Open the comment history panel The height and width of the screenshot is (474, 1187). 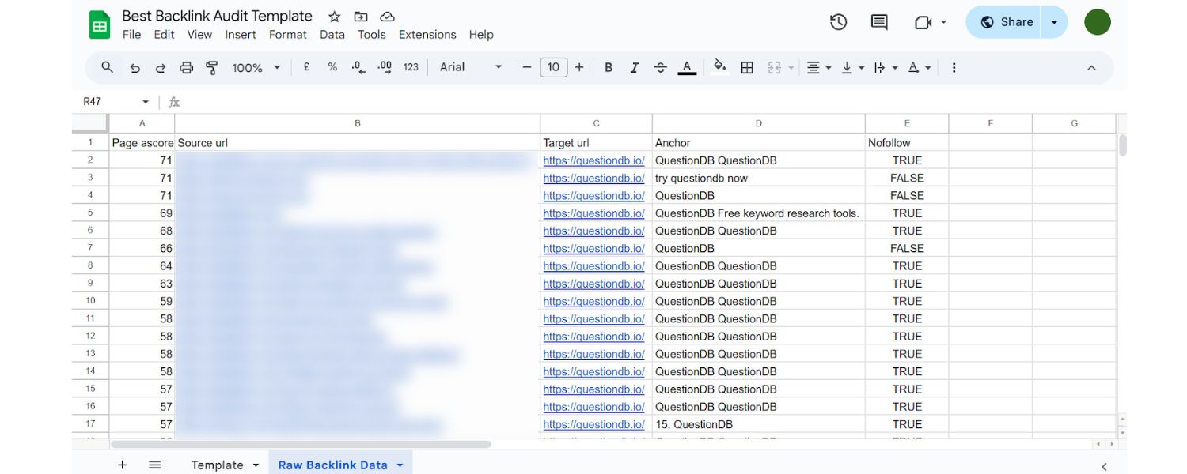click(x=878, y=22)
